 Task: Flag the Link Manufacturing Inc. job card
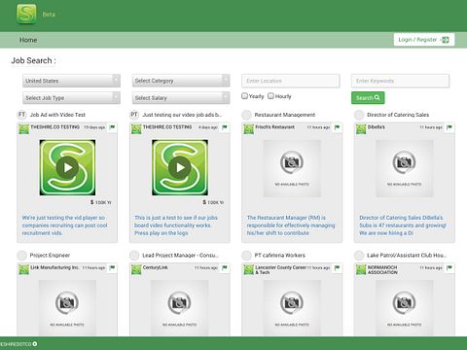[x=112, y=267]
